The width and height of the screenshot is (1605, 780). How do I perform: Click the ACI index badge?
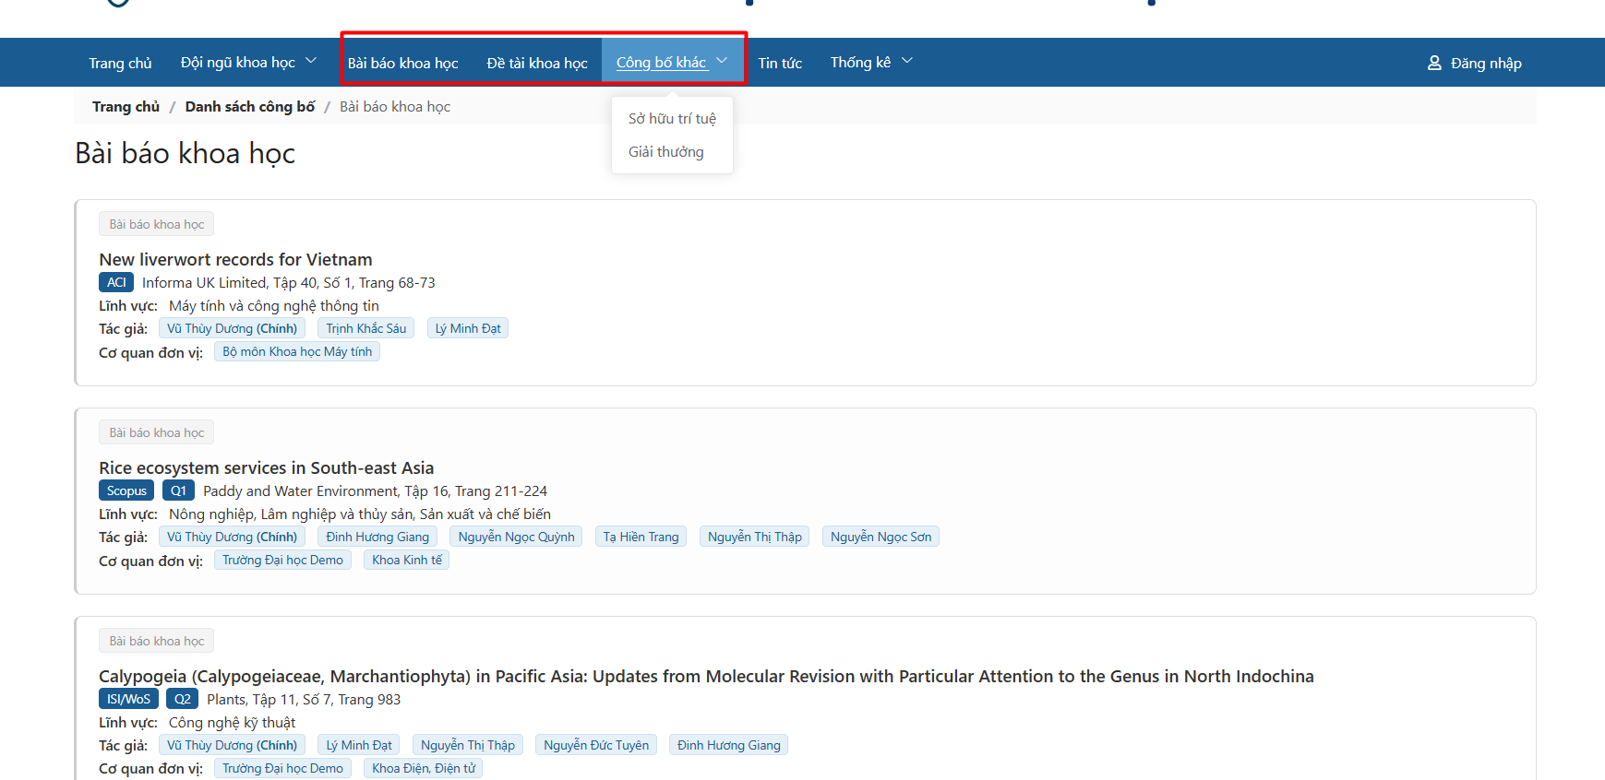click(x=116, y=283)
